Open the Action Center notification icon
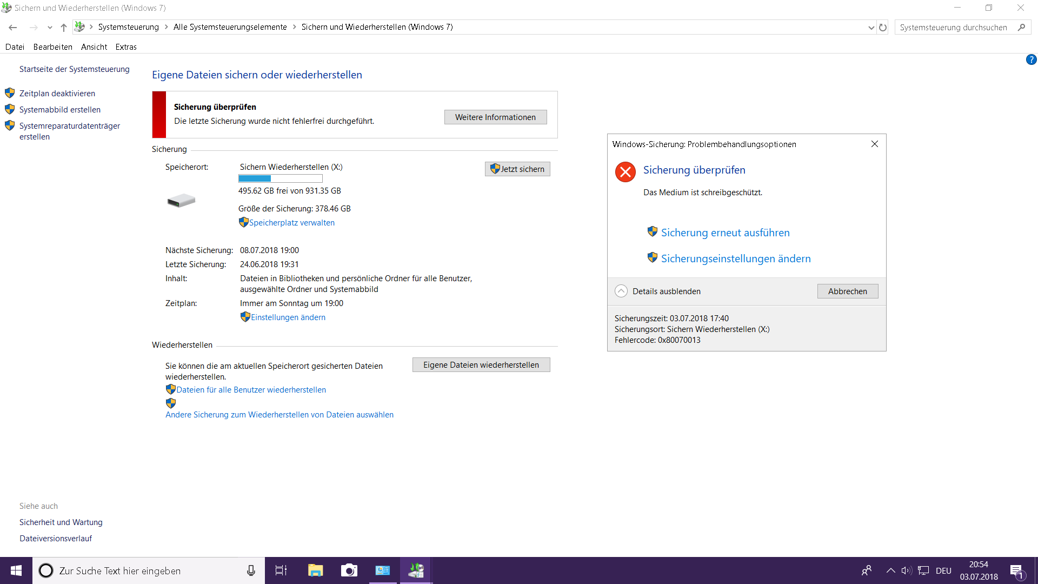Image resolution: width=1038 pixels, height=584 pixels. pyautogui.click(x=1016, y=570)
